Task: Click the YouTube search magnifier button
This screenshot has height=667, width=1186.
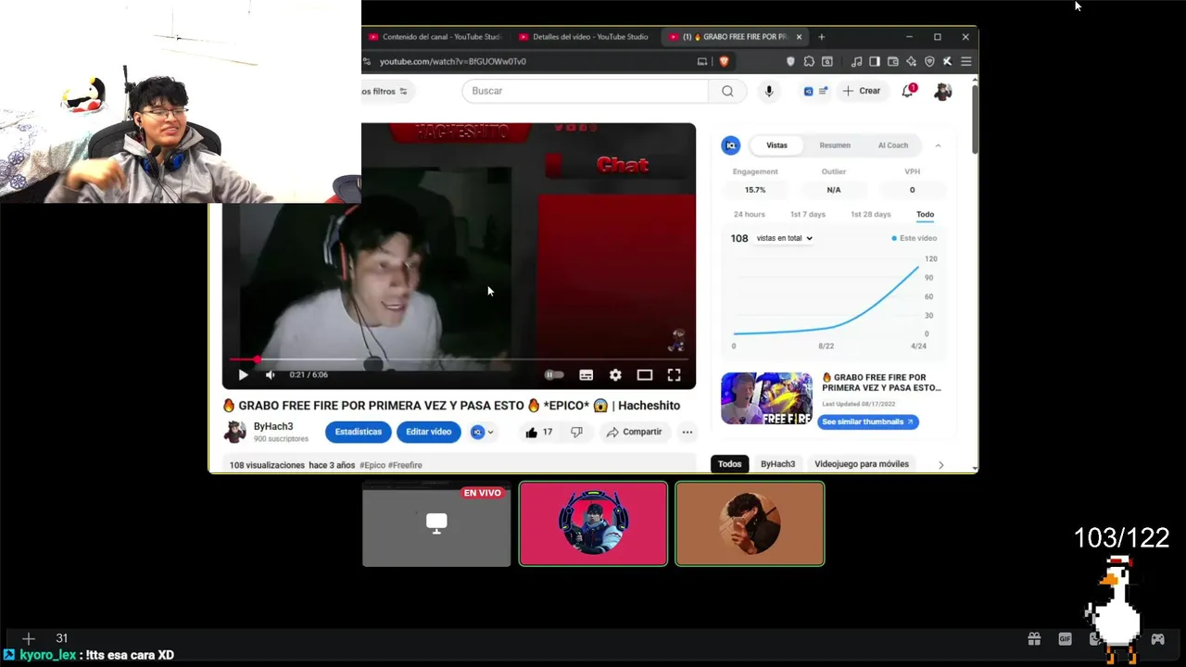Action: coord(727,91)
